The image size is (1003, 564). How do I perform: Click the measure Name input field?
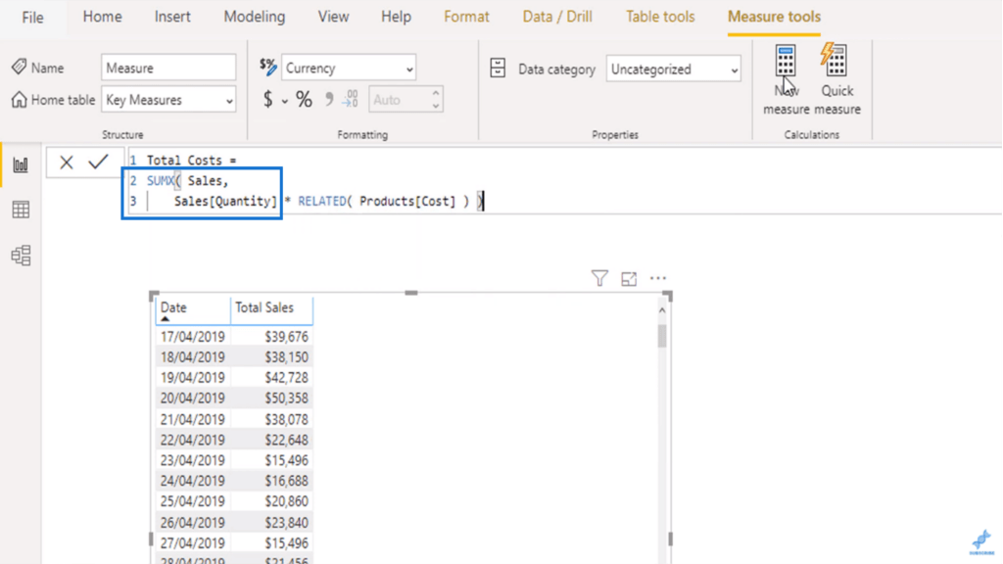tap(168, 68)
